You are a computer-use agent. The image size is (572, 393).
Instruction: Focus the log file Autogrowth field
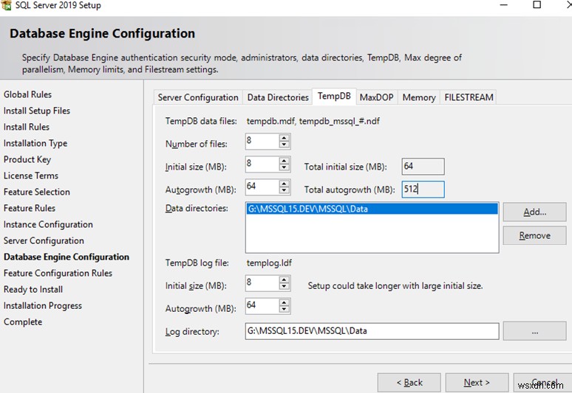click(262, 306)
